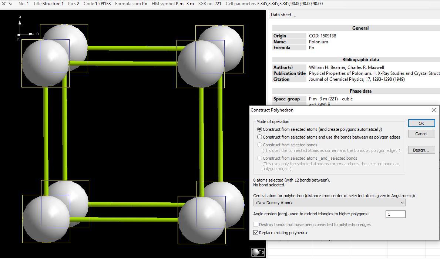Image resolution: width=440 pixels, height=259 pixels.
Task: Select radio button Construct from selected atoms
Action: point(259,129)
